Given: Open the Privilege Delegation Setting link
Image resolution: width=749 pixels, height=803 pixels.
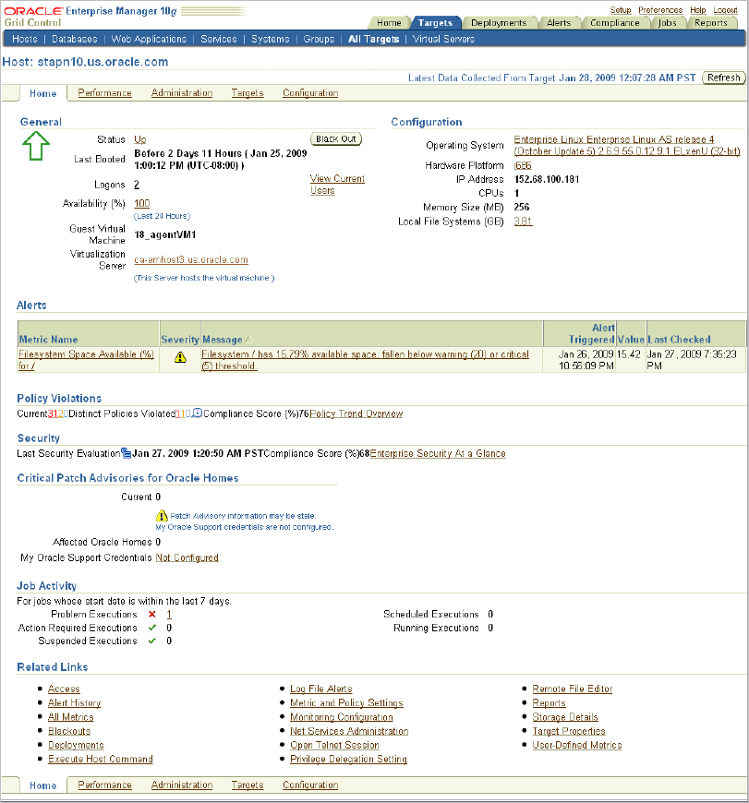Looking at the screenshot, I should pos(348,759).
